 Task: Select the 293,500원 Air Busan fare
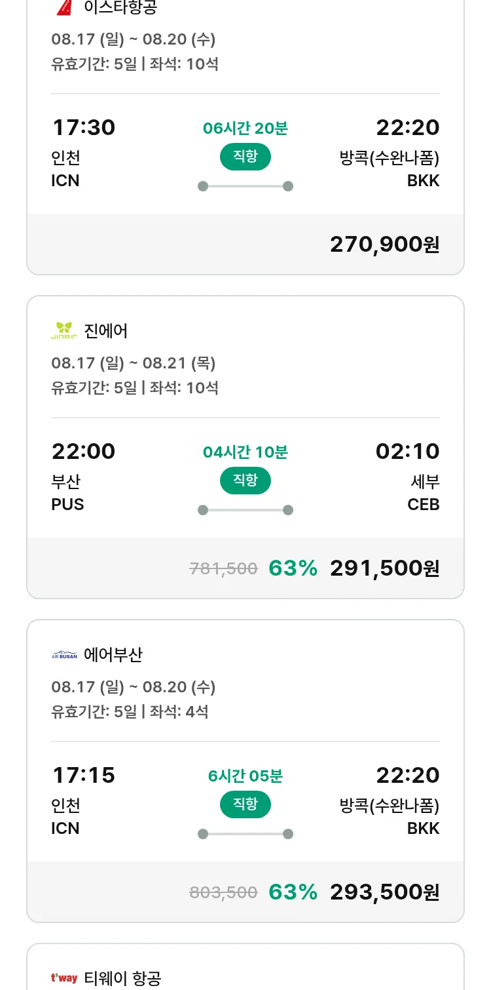[384, 892]
